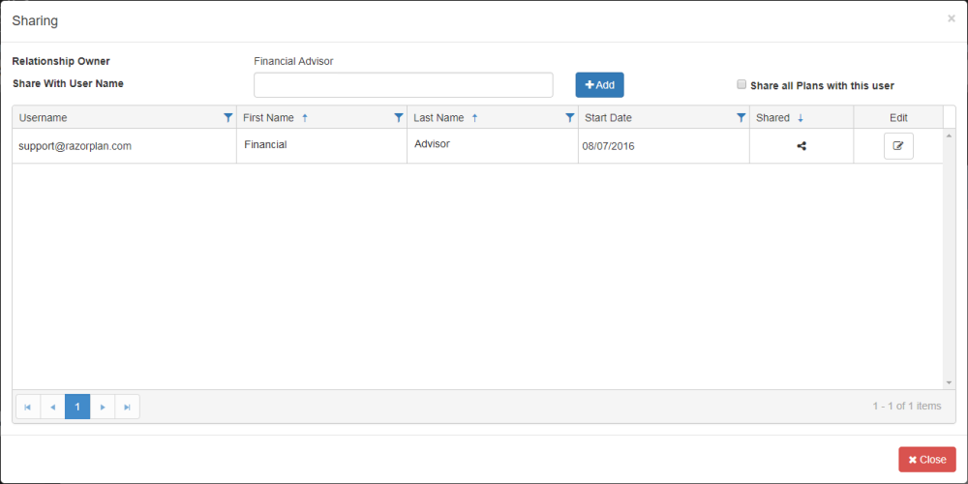The width and height of the screenshot is (968, 484).
Task: Open the Last Name column filter
Action: coord(570,118)
